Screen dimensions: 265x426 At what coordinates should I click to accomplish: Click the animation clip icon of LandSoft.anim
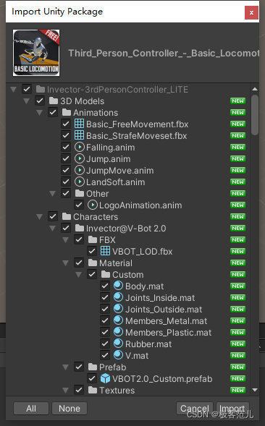pyautogui.click(x=80, y=182)
